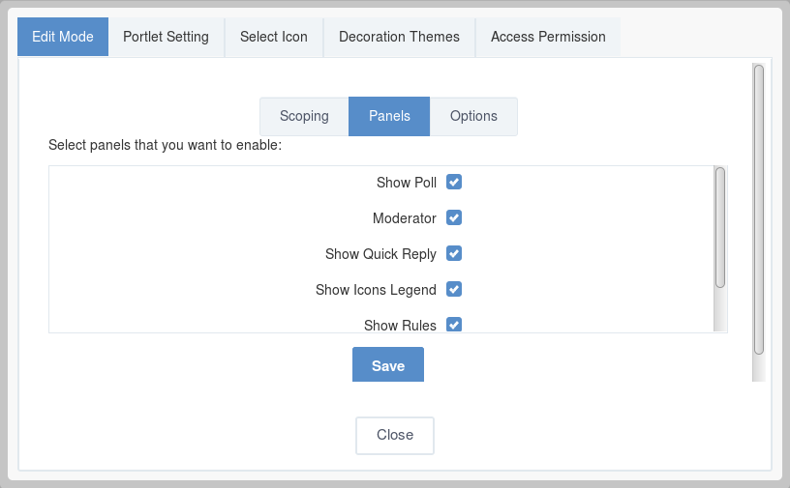Toggle the Show Rules checkbox

coord(454,325)
